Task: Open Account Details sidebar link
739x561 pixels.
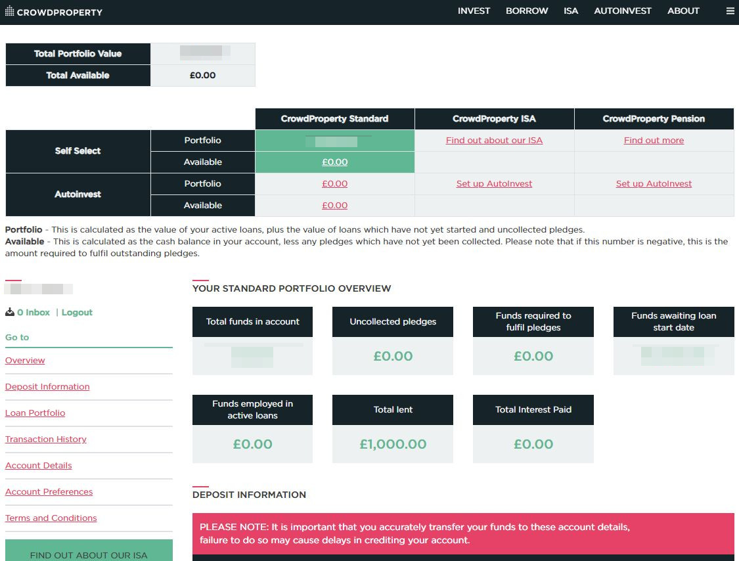Action: tap(38, 465)
